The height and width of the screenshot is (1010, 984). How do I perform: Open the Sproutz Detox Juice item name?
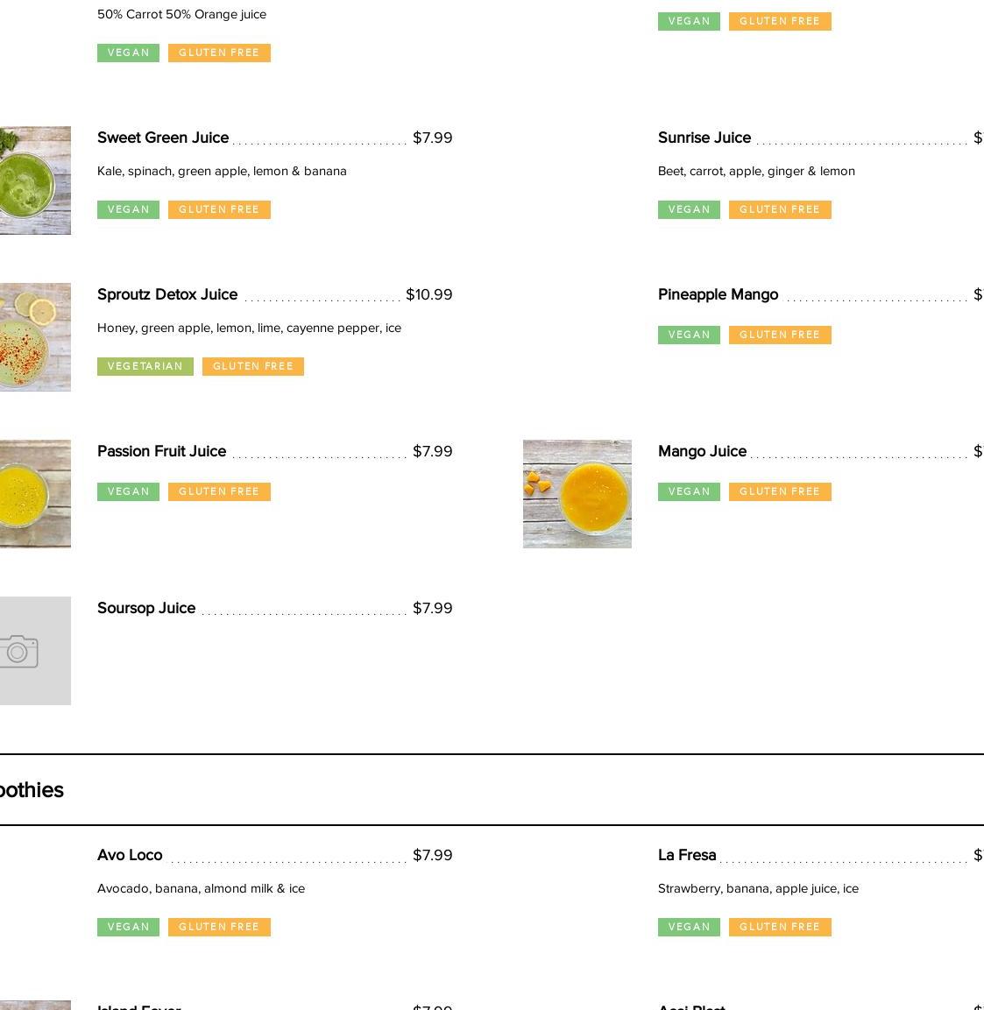167,294
